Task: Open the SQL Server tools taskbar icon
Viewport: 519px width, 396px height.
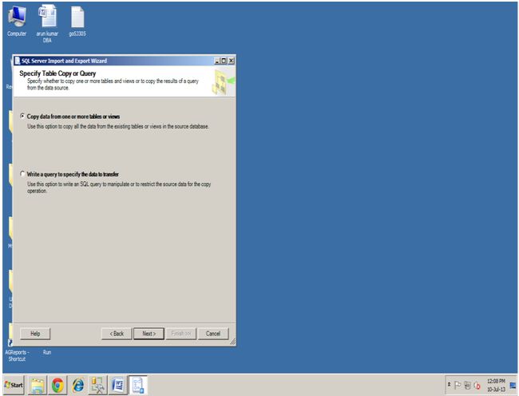Action: 97,386
